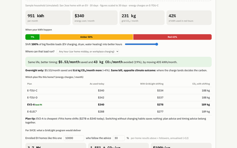Click the EV2-A best fit plan name
This screenshot has height=148, width=237.
[35, 105]
